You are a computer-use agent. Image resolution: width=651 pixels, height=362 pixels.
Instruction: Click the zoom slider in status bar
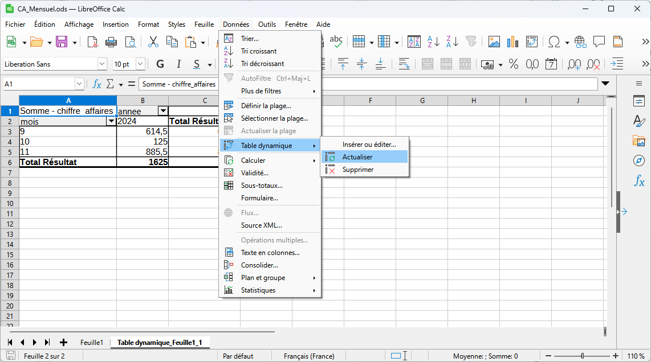[x=582, y=356]
